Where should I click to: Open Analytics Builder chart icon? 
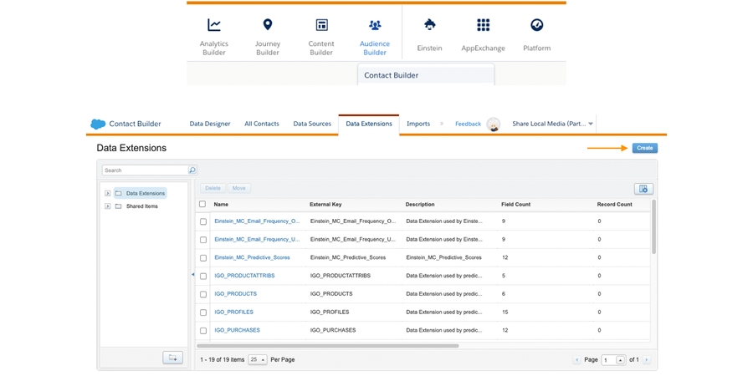214,26
